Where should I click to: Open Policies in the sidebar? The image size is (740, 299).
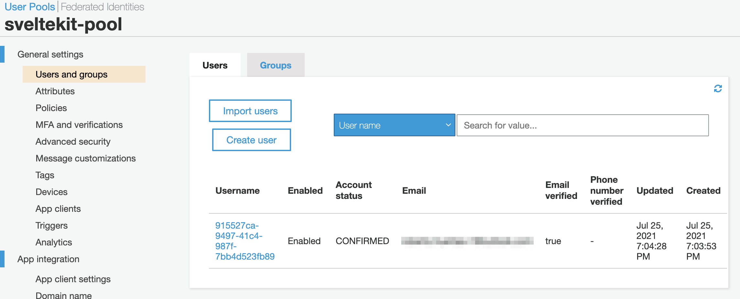point(51,108)
